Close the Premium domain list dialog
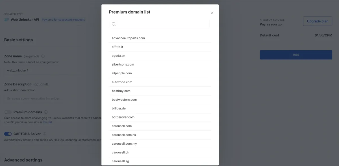 click(212, 13)
